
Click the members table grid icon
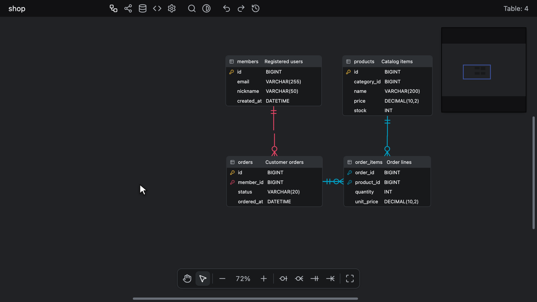[x=232, y=62]
